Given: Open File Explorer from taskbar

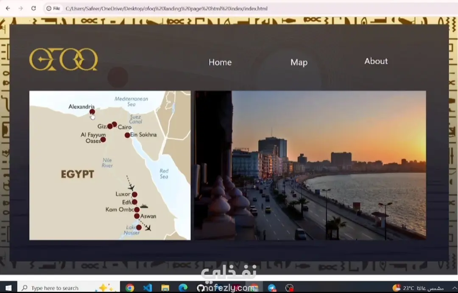Looking at the screenshot, I should coord(165,288).
